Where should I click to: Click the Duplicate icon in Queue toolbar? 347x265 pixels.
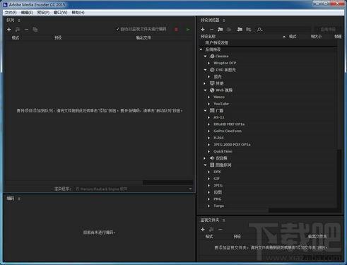[35, 30]
